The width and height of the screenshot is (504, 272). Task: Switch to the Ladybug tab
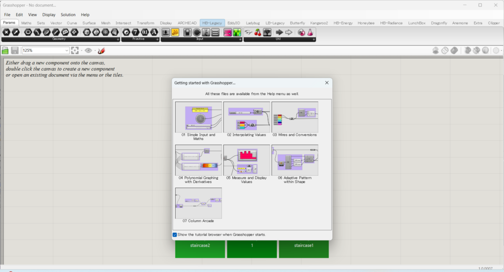[x=252, y=23]
